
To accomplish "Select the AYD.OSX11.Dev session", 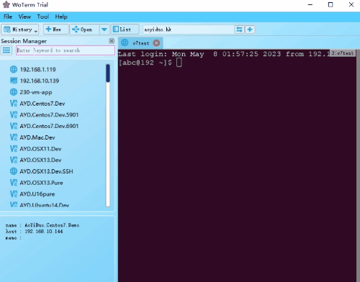I will pyautogui.click(x=40, y=149).
